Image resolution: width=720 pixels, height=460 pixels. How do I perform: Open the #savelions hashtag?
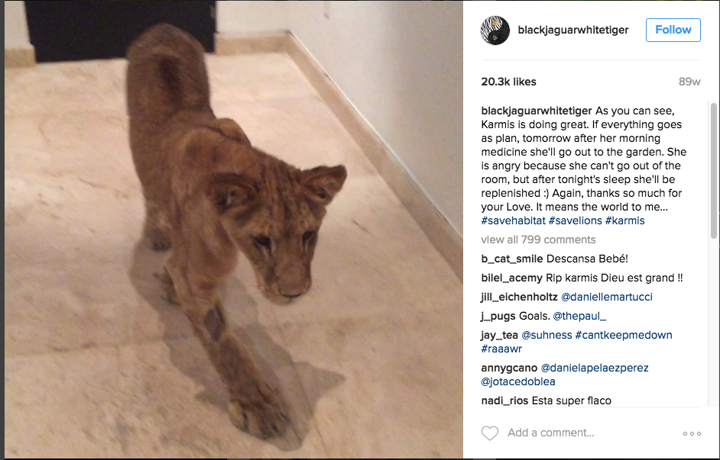click(575, 220)
